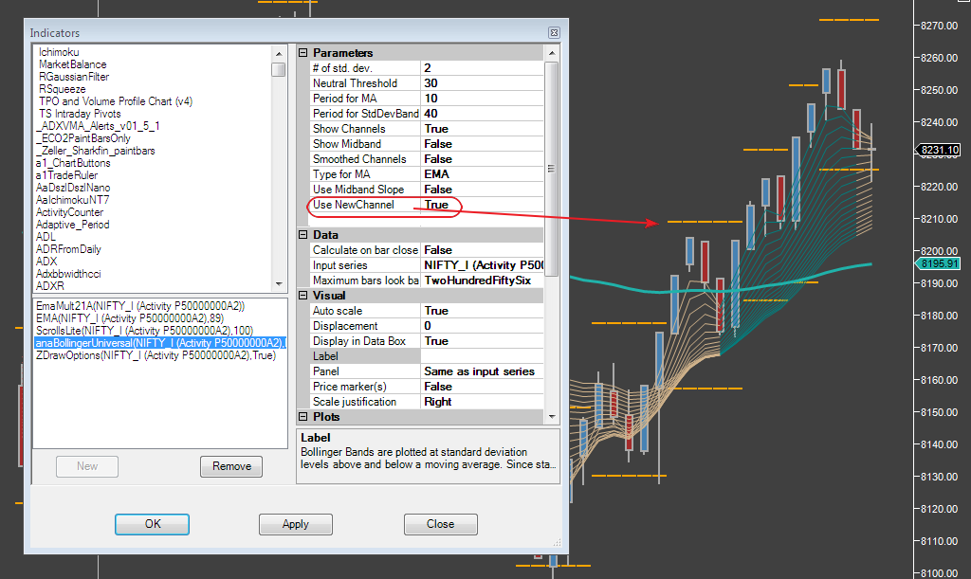The height and width of the screenshot is (579, 971).
Task: Click 8231.10 price marker on chart axis
Action: [x=938, y=150]
